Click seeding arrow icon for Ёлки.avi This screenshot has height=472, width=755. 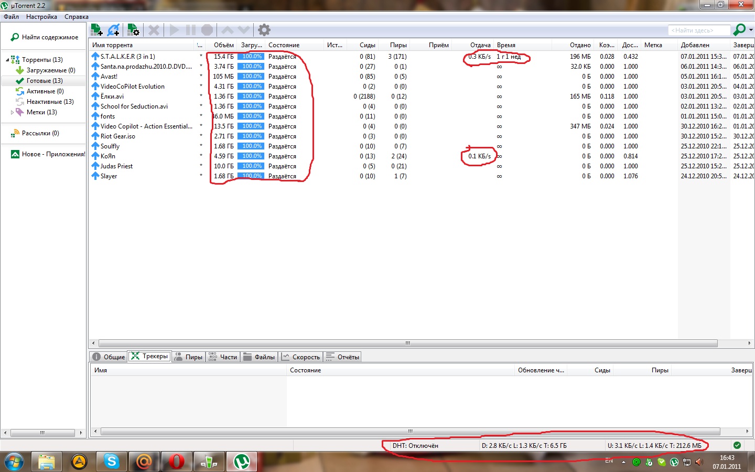pyautogui.click(x=95, y=96)
